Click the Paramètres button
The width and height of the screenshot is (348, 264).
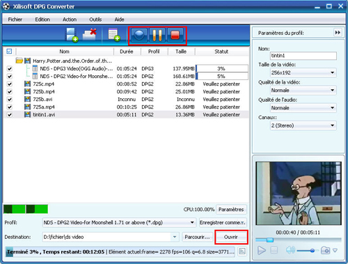pos(231,210)
